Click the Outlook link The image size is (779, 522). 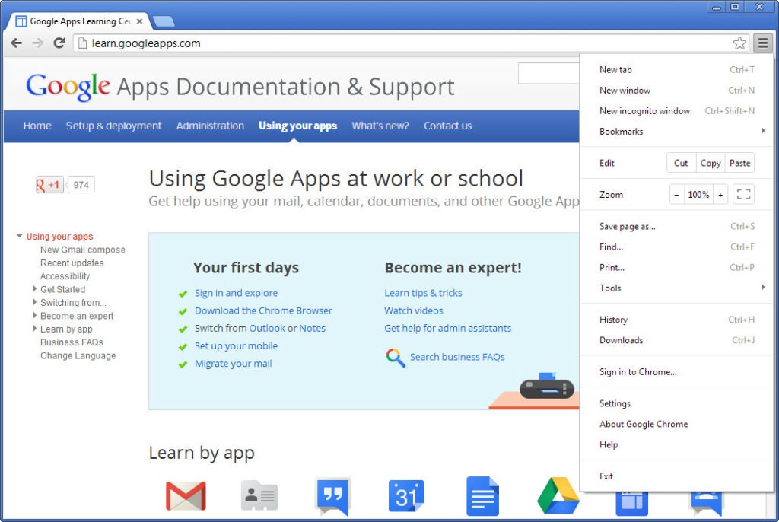click(267, 328)
